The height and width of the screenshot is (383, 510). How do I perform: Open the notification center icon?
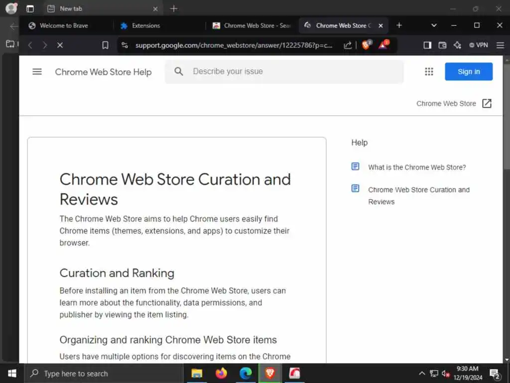(495, 374)
